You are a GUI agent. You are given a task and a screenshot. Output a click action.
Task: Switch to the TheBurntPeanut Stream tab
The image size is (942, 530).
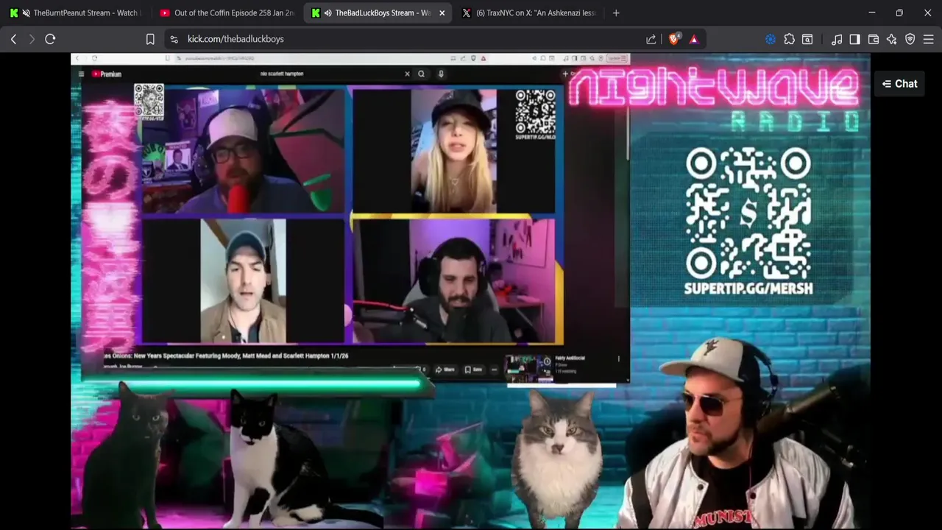coord(77,13)
